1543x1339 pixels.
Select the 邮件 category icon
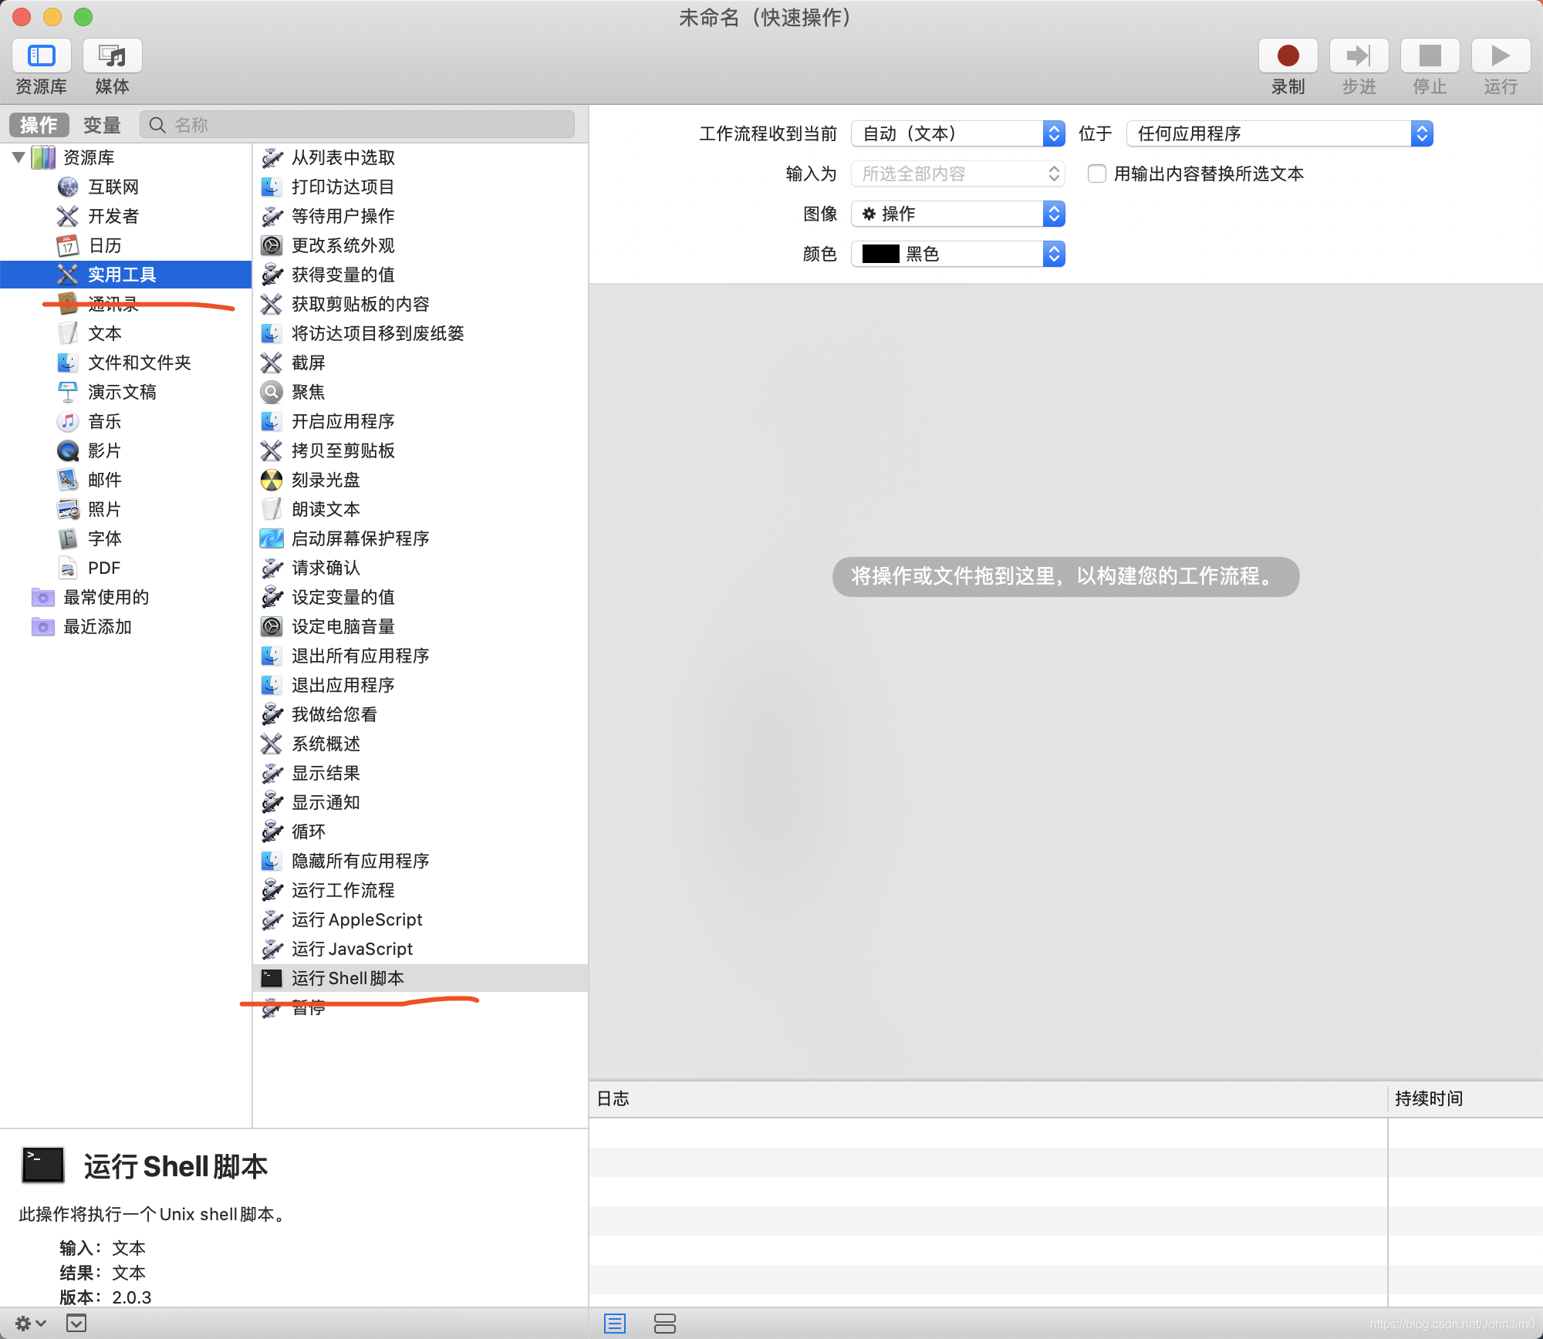tap(68, 480)
